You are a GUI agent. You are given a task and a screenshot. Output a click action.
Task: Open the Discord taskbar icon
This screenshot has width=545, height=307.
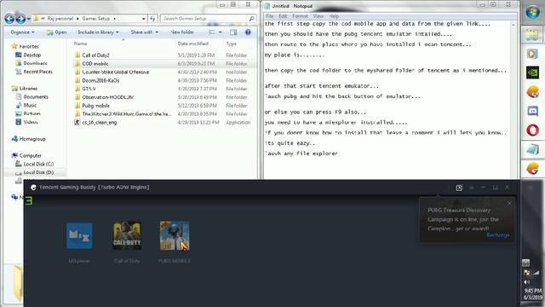click(x=532, y=111)
